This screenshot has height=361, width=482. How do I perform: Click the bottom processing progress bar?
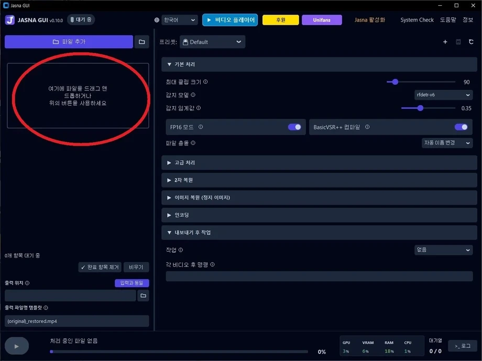tap(179, 352)
